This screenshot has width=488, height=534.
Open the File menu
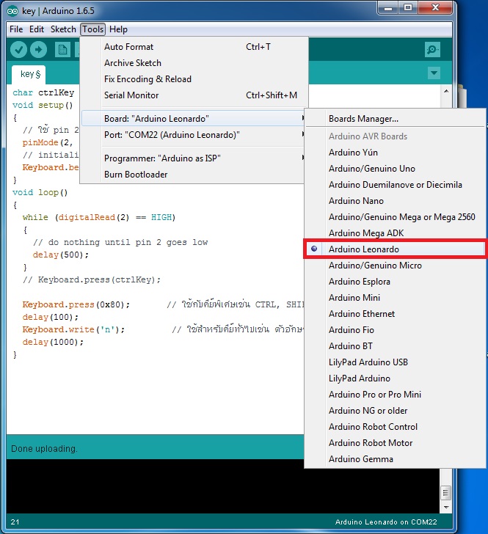coord(16,29)
